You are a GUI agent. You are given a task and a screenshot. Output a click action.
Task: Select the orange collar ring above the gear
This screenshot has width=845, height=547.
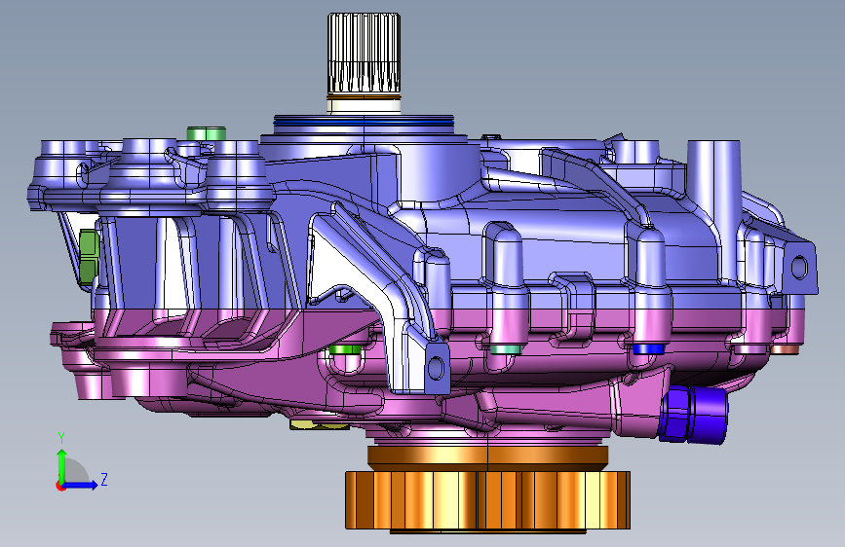tap(487, 456)
